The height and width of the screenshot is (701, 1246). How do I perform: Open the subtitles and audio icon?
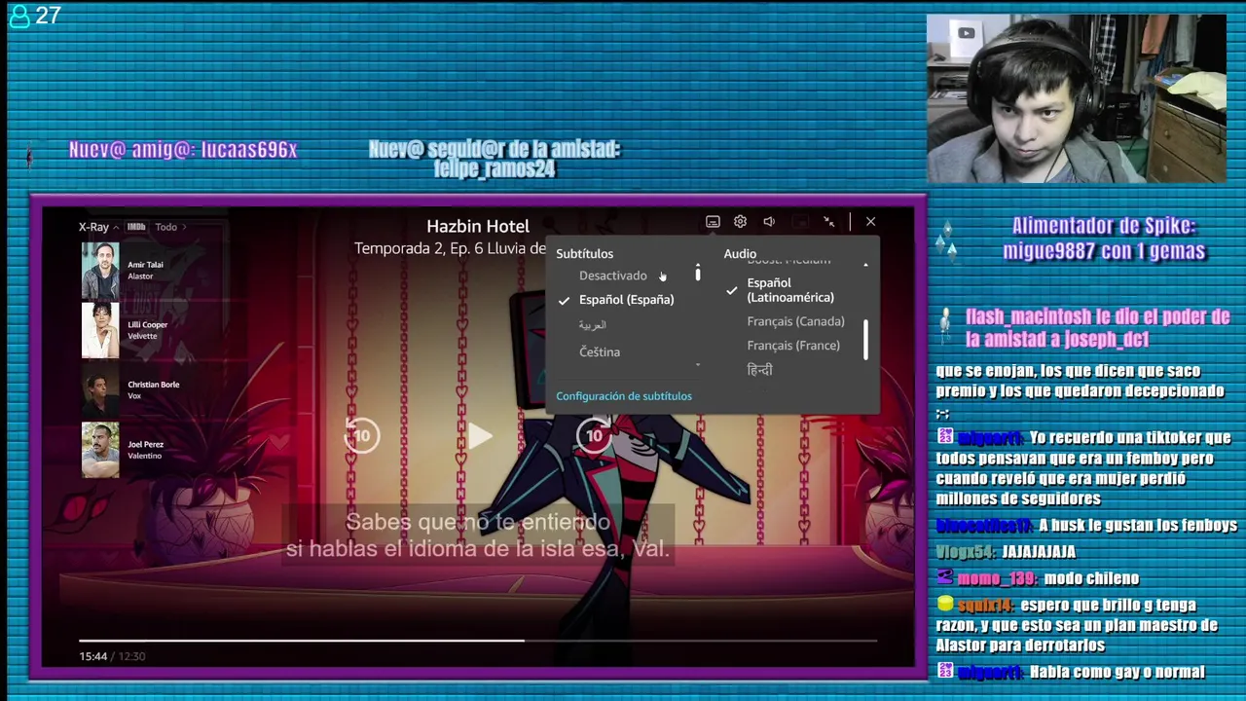(713, 222)
